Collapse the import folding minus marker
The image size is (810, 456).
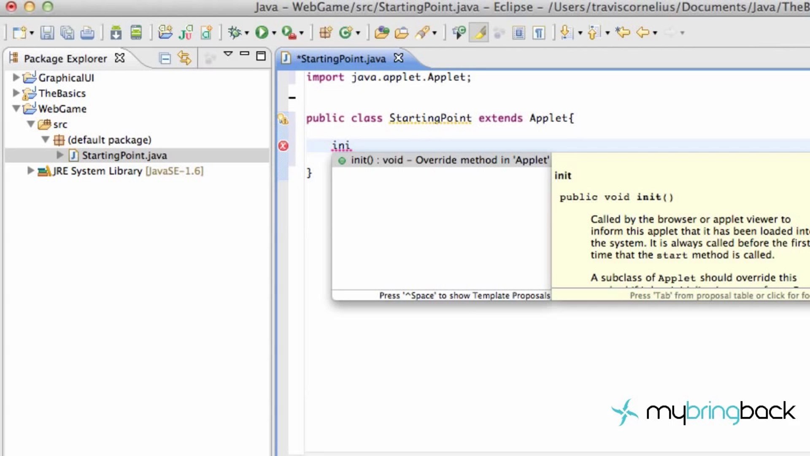point(292,98)
